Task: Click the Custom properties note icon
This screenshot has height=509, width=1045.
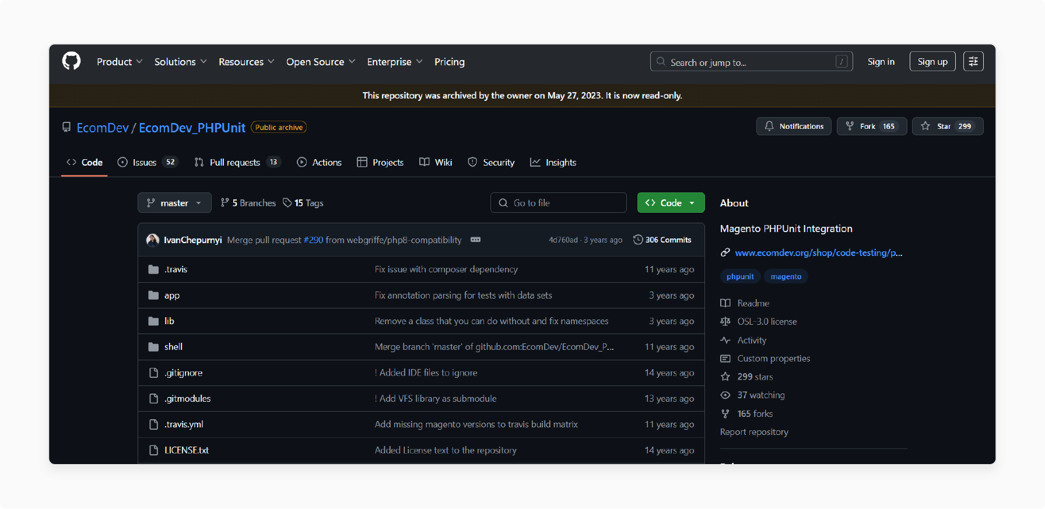Action: (x=725, y=359)
